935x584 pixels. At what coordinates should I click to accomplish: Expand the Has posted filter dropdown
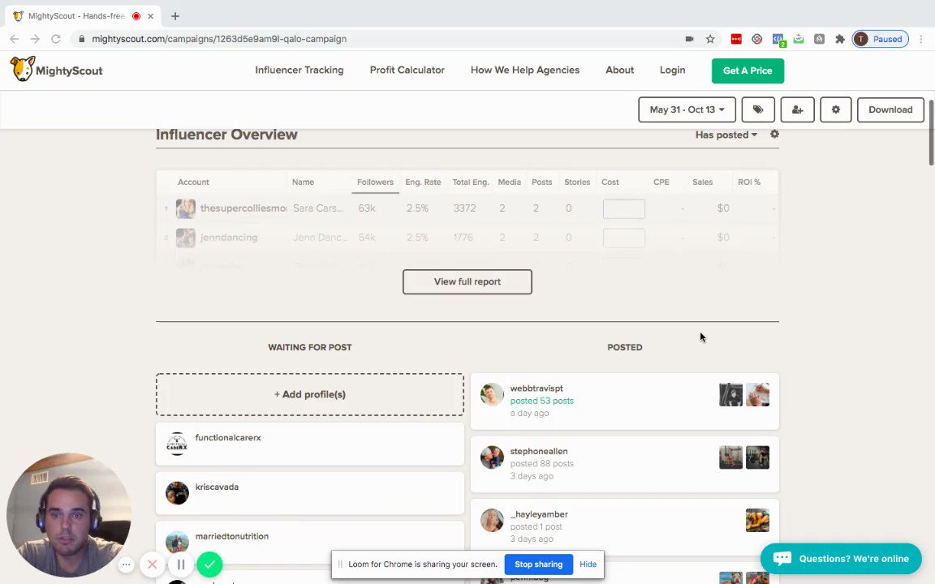coord(726,135)
